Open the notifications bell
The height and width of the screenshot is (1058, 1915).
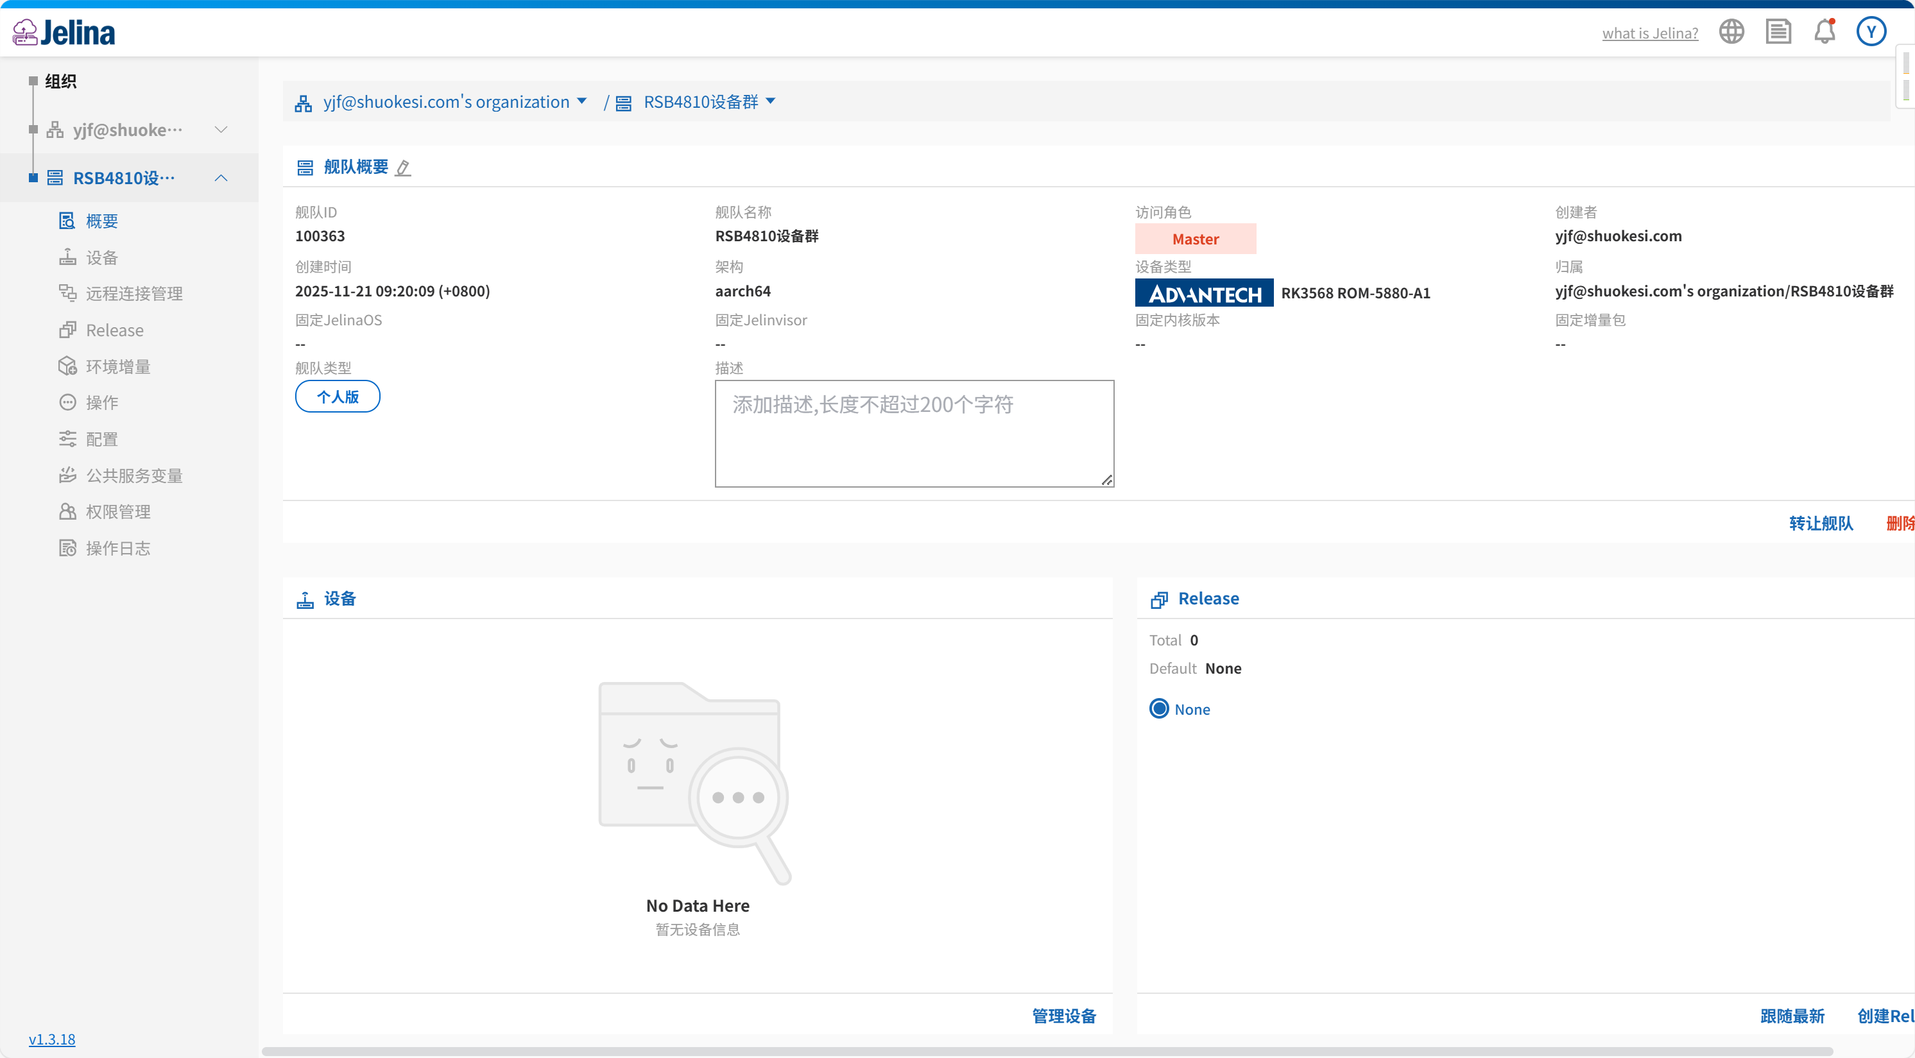tap(1825, 32)
